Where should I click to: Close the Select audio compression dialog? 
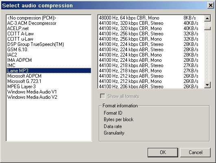coord(211,5)
